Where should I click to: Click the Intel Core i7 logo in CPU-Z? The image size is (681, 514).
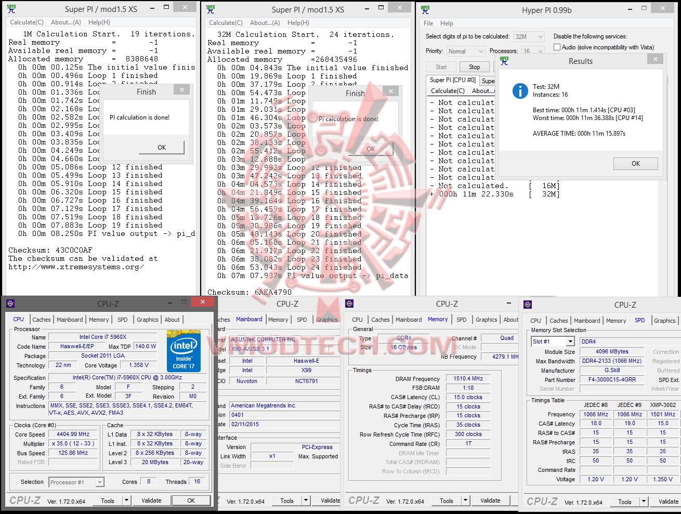(x=184, y=350)
